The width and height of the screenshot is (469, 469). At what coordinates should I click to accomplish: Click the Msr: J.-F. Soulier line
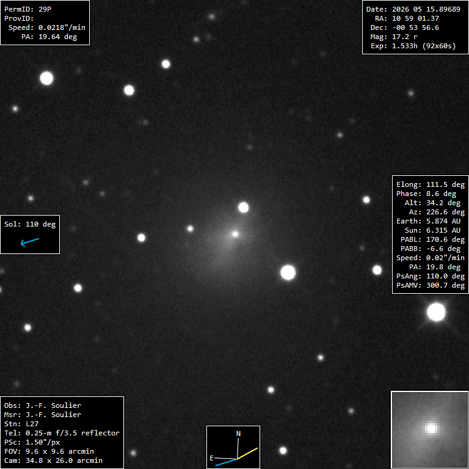point(43,415)
